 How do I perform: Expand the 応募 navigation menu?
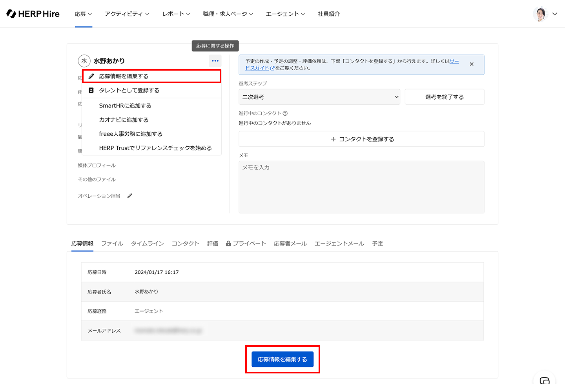pyautogui.click(x=84, y=14)
